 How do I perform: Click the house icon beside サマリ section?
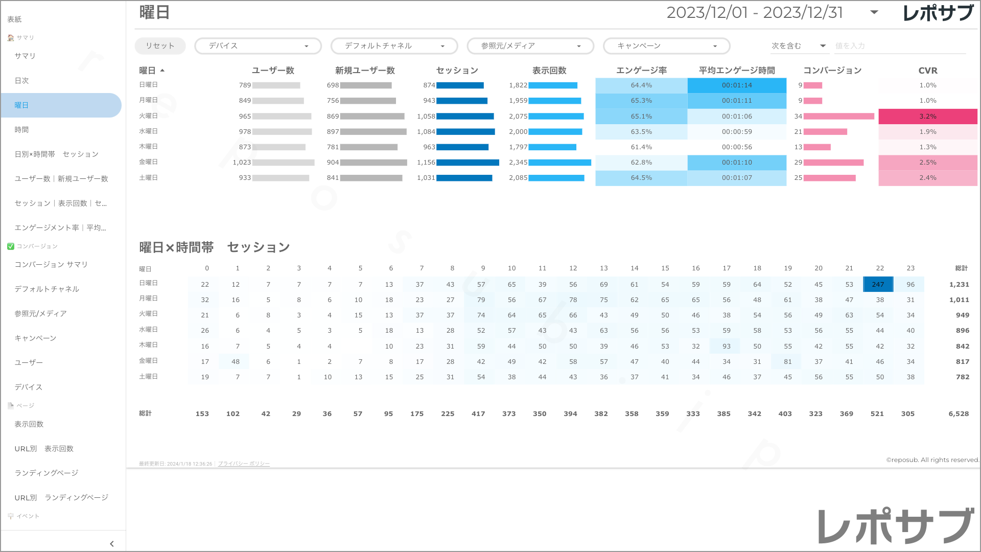[x=11, y=38]
